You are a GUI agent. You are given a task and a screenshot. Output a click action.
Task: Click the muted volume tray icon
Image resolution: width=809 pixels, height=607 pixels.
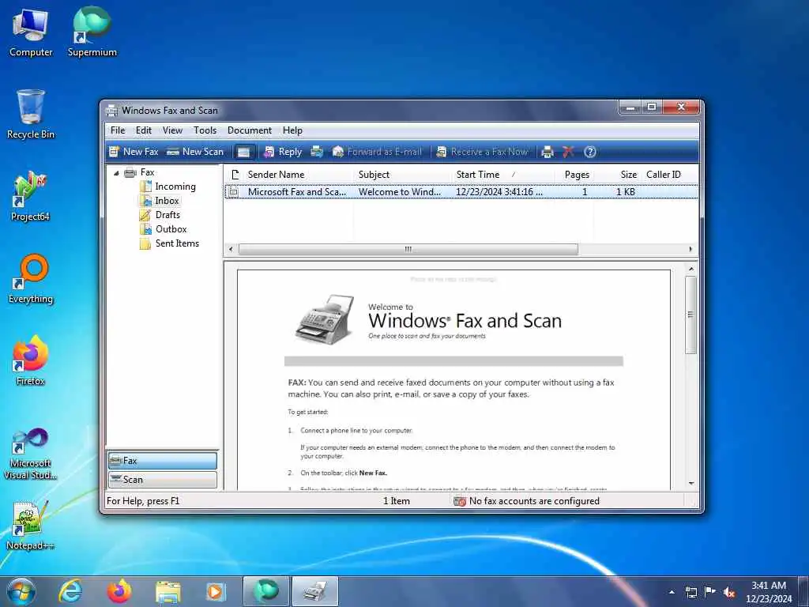pyautogui.click(x=729, y=592)
